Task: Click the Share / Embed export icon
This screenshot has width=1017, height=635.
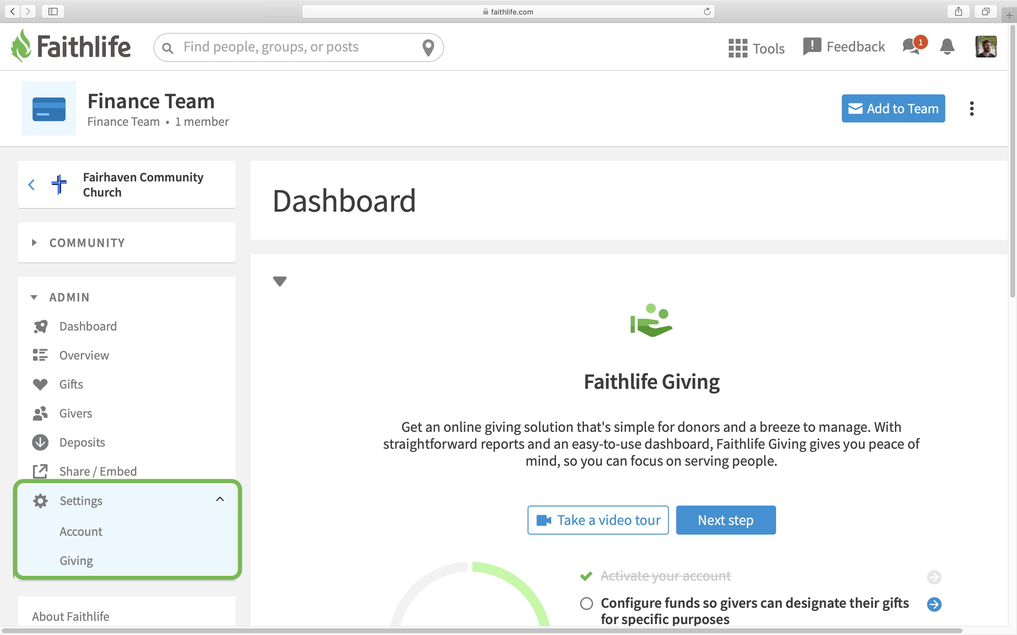Action: coord(40,471)
